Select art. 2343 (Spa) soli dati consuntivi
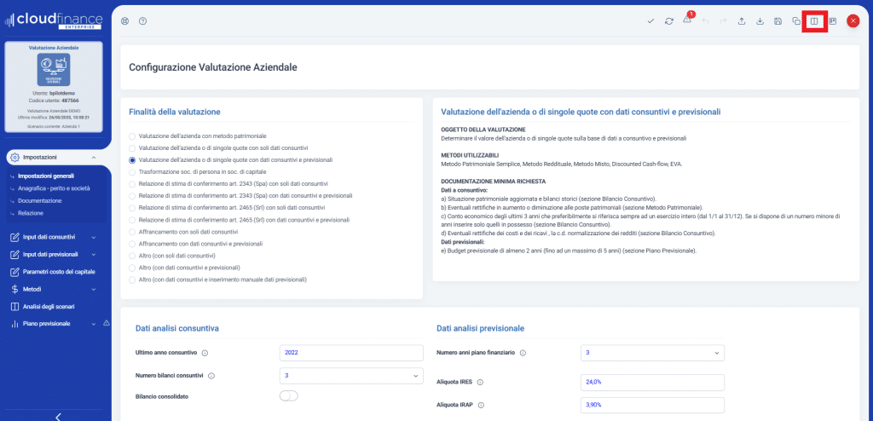This screenshot has height=421, width=873. click(132, 184)
